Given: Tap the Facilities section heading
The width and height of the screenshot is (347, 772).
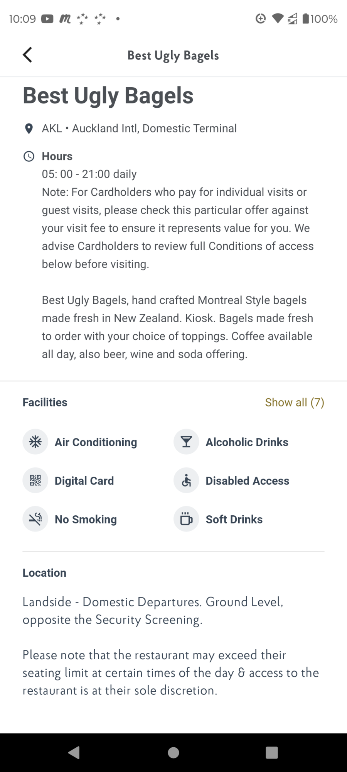Looking at the screenshot, I should coord(45,403).
